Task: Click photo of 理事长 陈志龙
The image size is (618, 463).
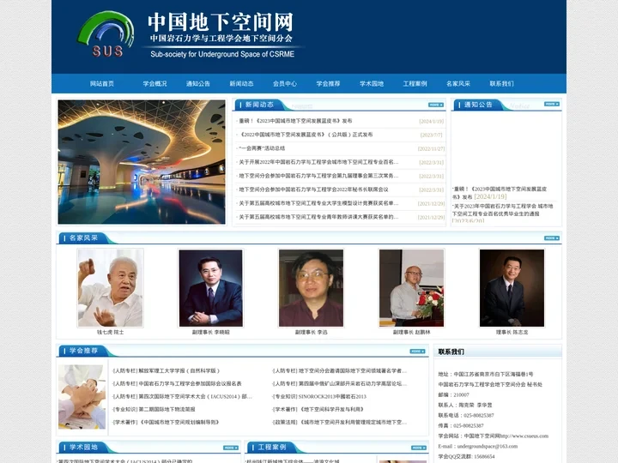Action: [512, 288]
